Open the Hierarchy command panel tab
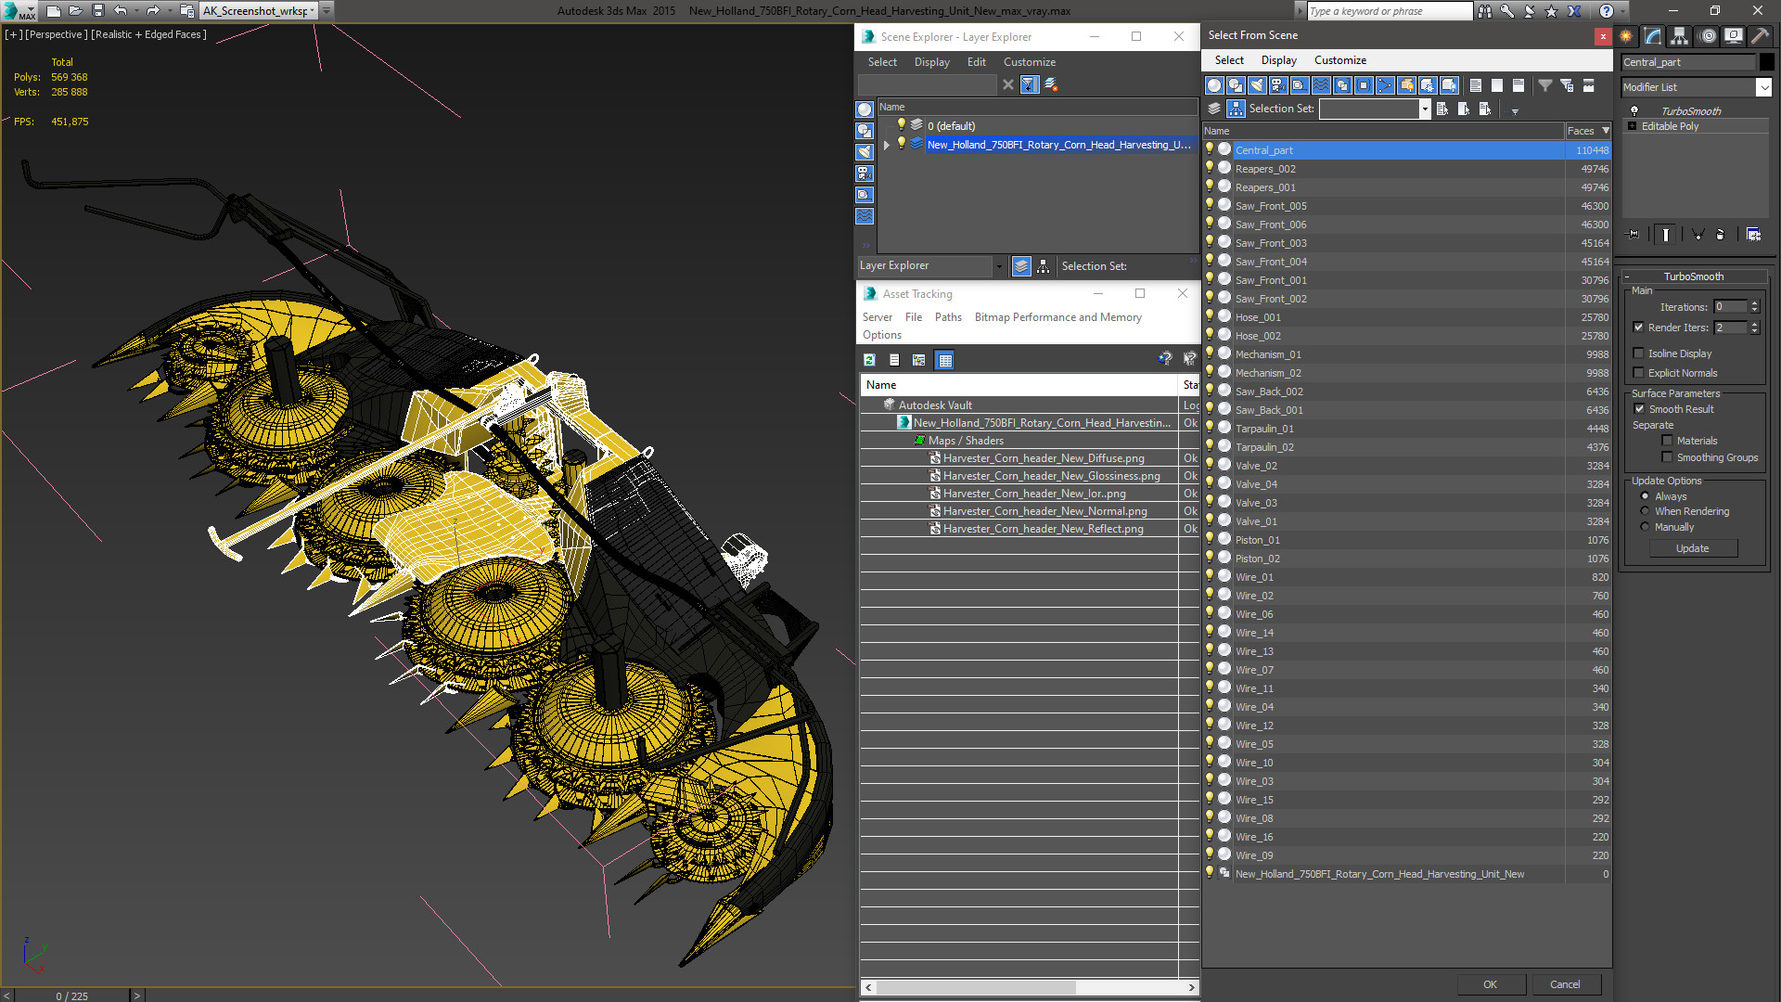1781x1002 pixels. (x=1680, y=36)
